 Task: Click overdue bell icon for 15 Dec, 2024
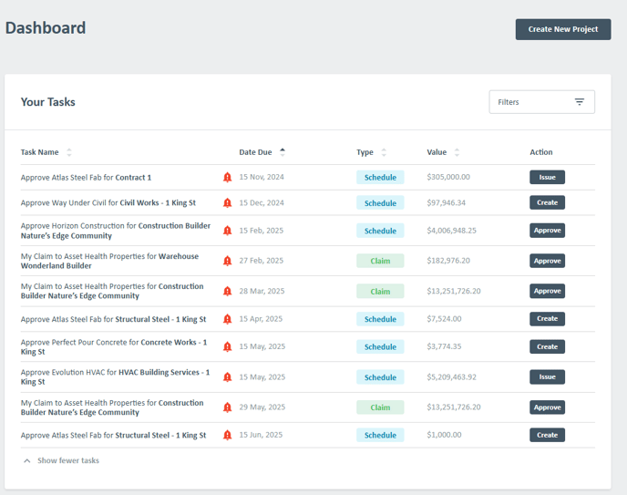click(x=227, y=202)
